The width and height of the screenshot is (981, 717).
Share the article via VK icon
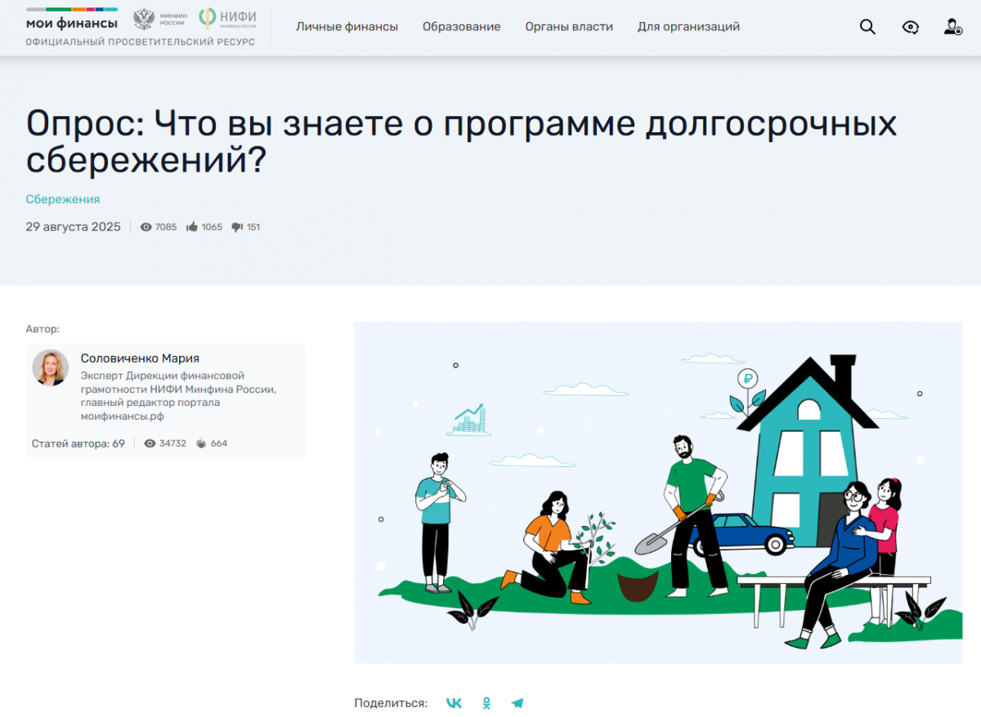454,703
